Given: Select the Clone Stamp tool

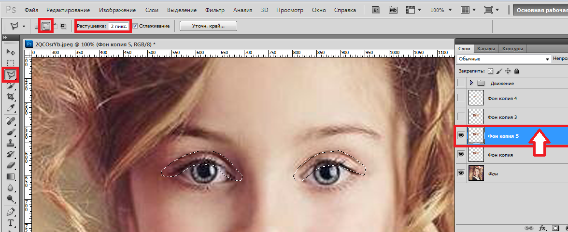Looking at the screenshot, I should (x=11, y=143).
